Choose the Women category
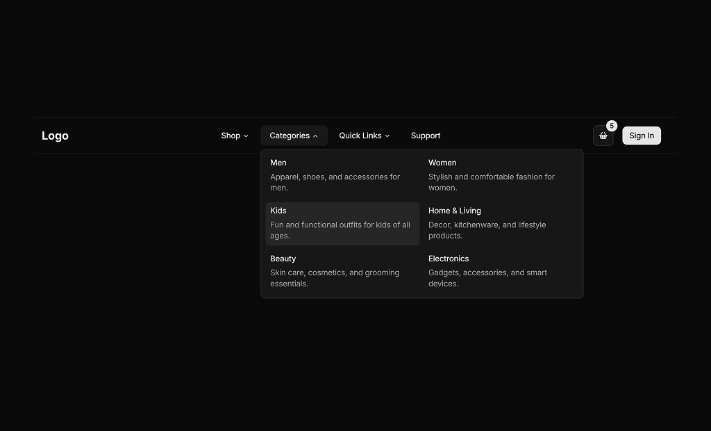 (x=442, y=163)
